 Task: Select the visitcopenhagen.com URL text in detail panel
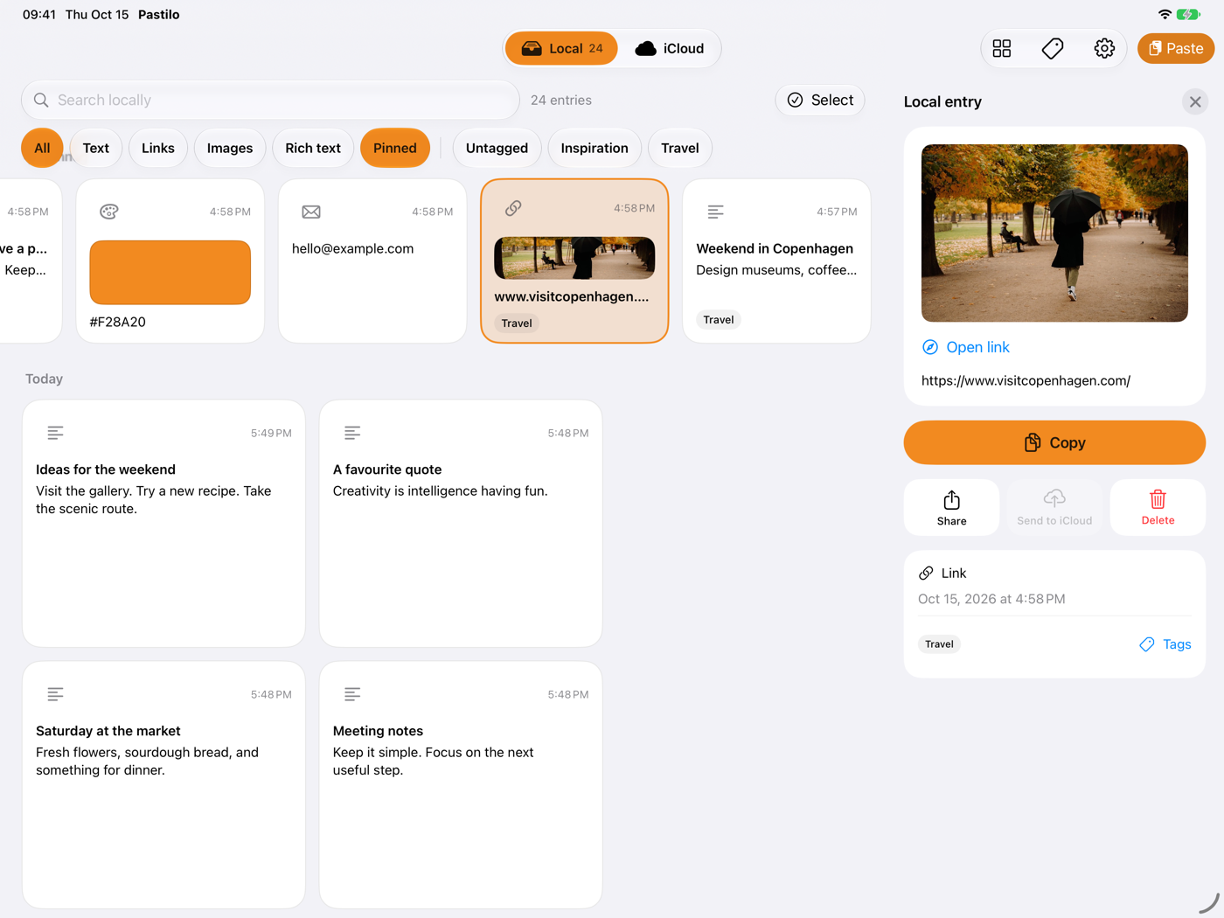(x=1026, y=381)
